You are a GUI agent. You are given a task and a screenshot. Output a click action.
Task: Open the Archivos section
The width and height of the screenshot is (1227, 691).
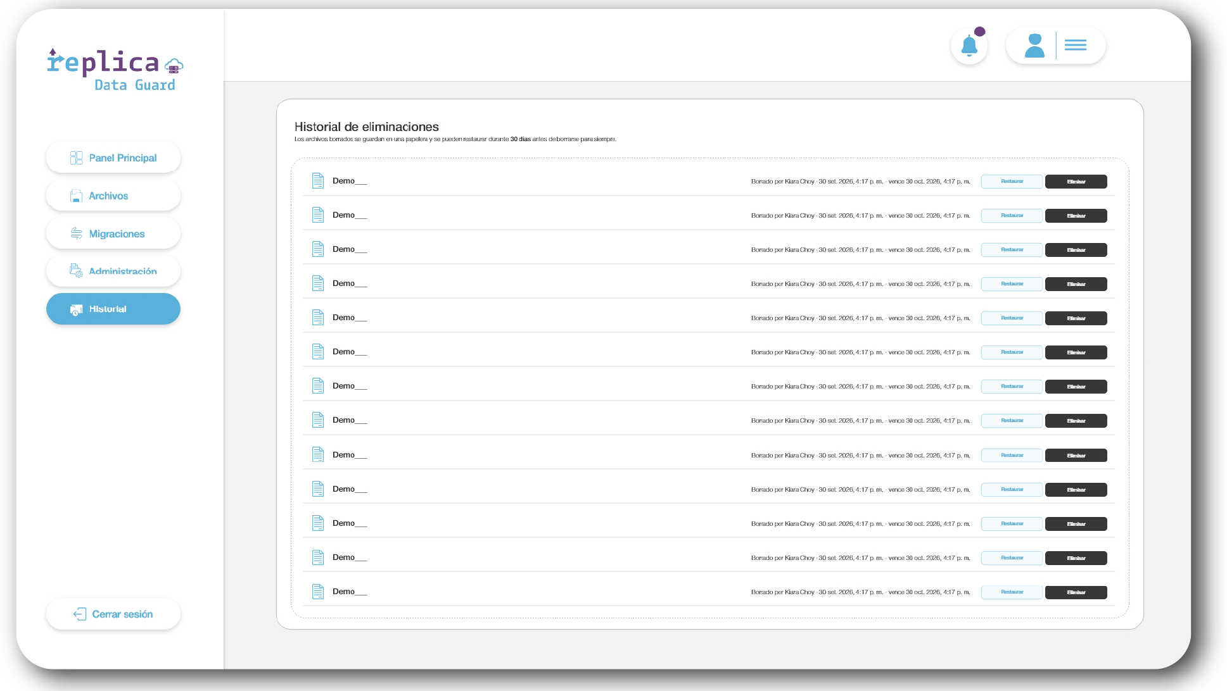pyautogui.click(x=113, y=196)
